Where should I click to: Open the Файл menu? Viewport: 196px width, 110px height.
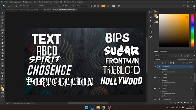click(6, 2)
